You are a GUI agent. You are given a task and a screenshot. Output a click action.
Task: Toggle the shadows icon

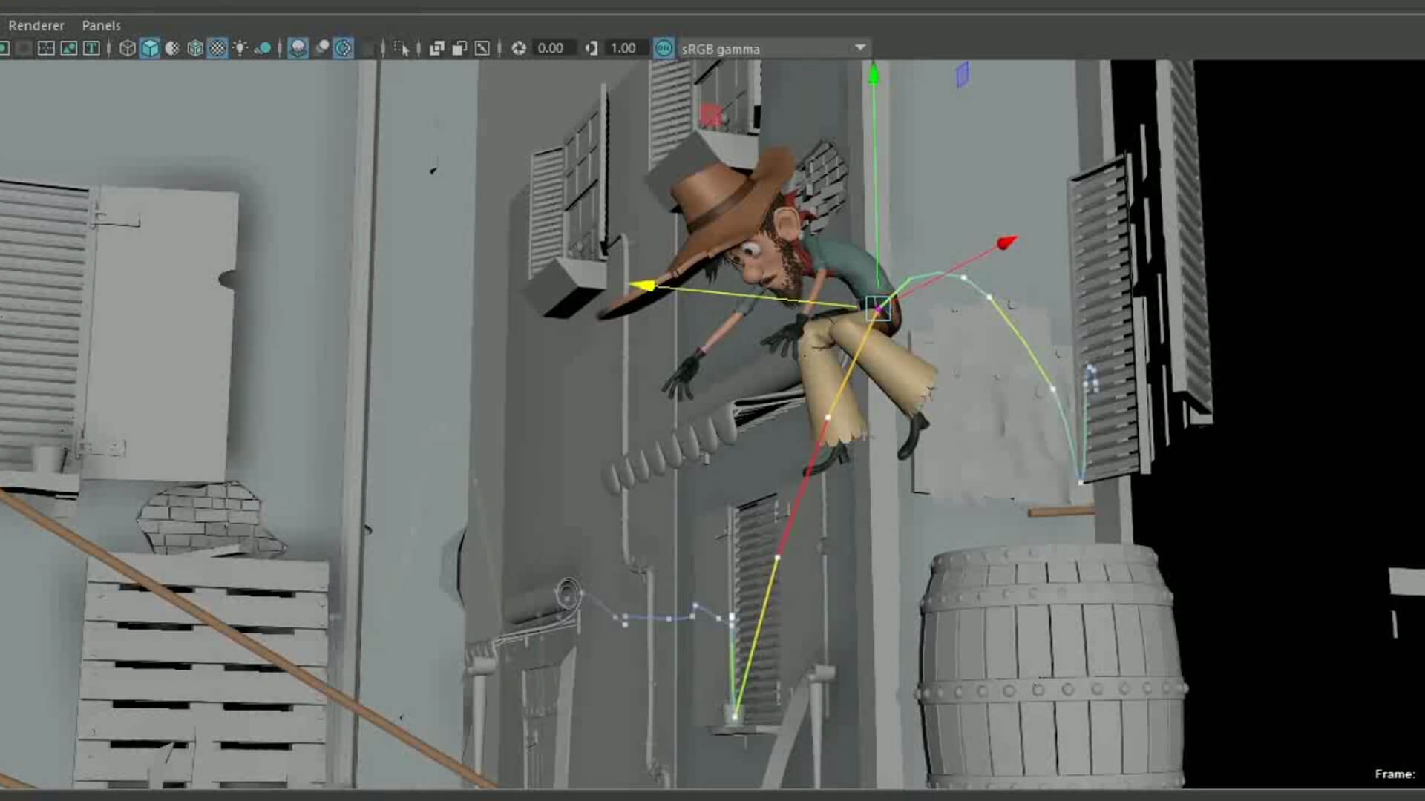pyautogui.click(x=263, y=48)
